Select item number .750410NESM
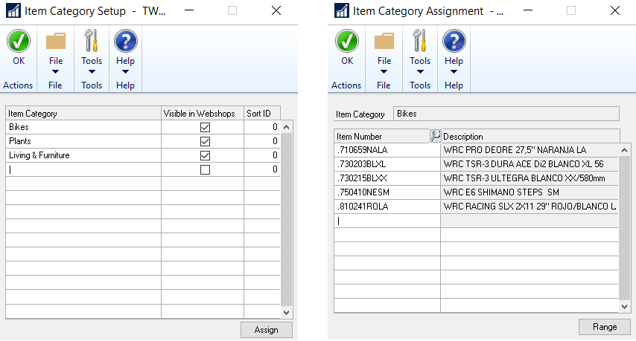The height and width of the screenshot is (341, 636). pos(387,192)
